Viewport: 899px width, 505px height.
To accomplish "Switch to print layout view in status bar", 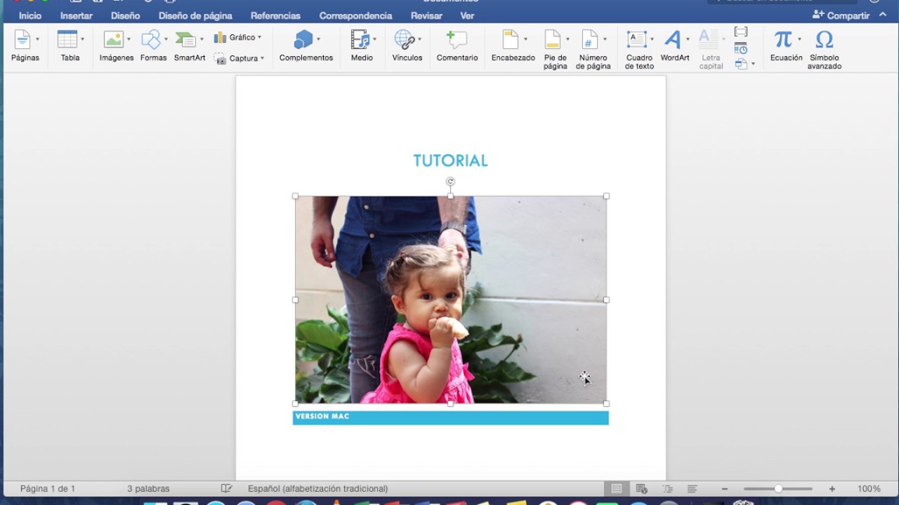I will tap(617, 488).
